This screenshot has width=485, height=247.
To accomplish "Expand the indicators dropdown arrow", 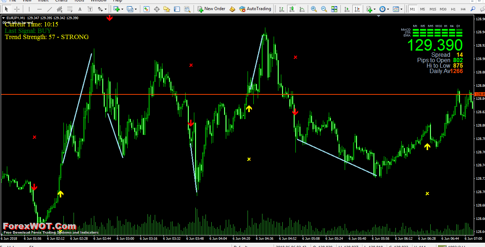I will pyautogui.click(x=374, y=9).
